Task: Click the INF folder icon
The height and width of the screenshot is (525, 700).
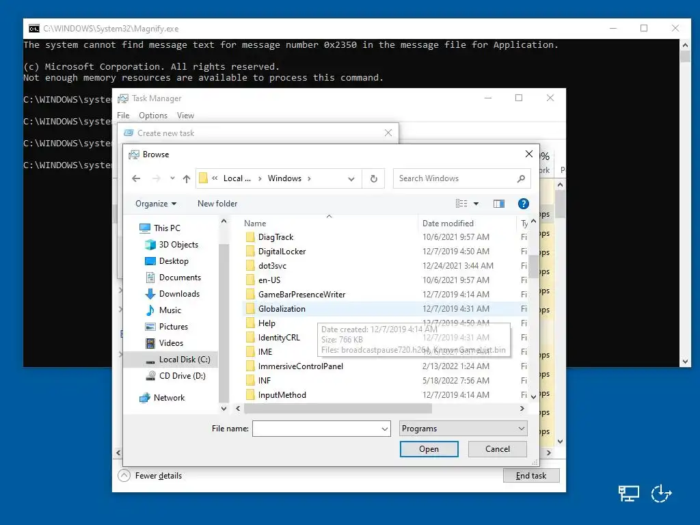Action: click(250, 380)
